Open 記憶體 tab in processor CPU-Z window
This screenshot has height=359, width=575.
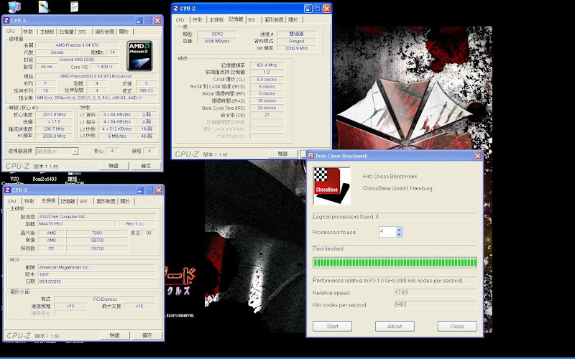click(x=66, y=32)
